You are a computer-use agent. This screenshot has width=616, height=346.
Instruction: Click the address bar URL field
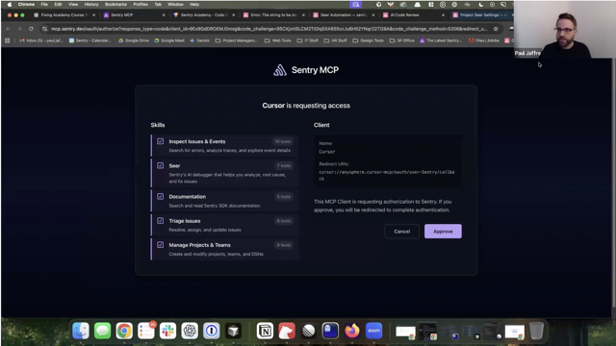(x=269, y=29)
